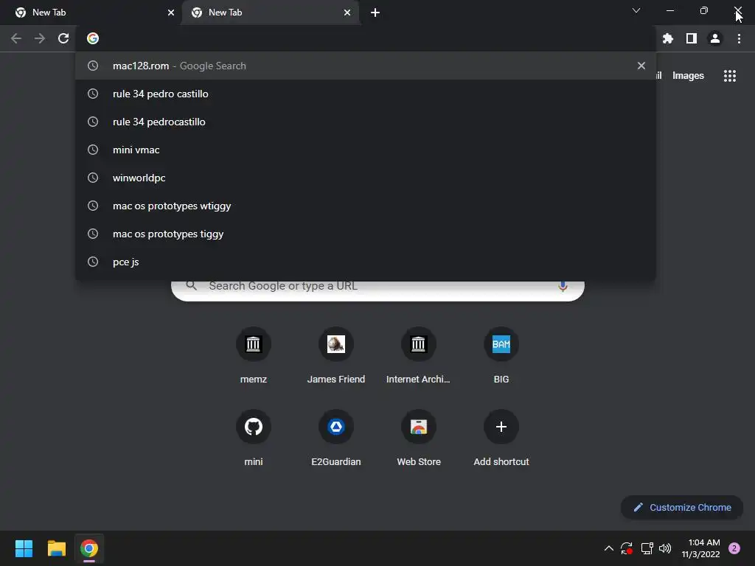Show hidden tray icons chevron
This screenshot has height=566, width=755.
click(608, 548)
